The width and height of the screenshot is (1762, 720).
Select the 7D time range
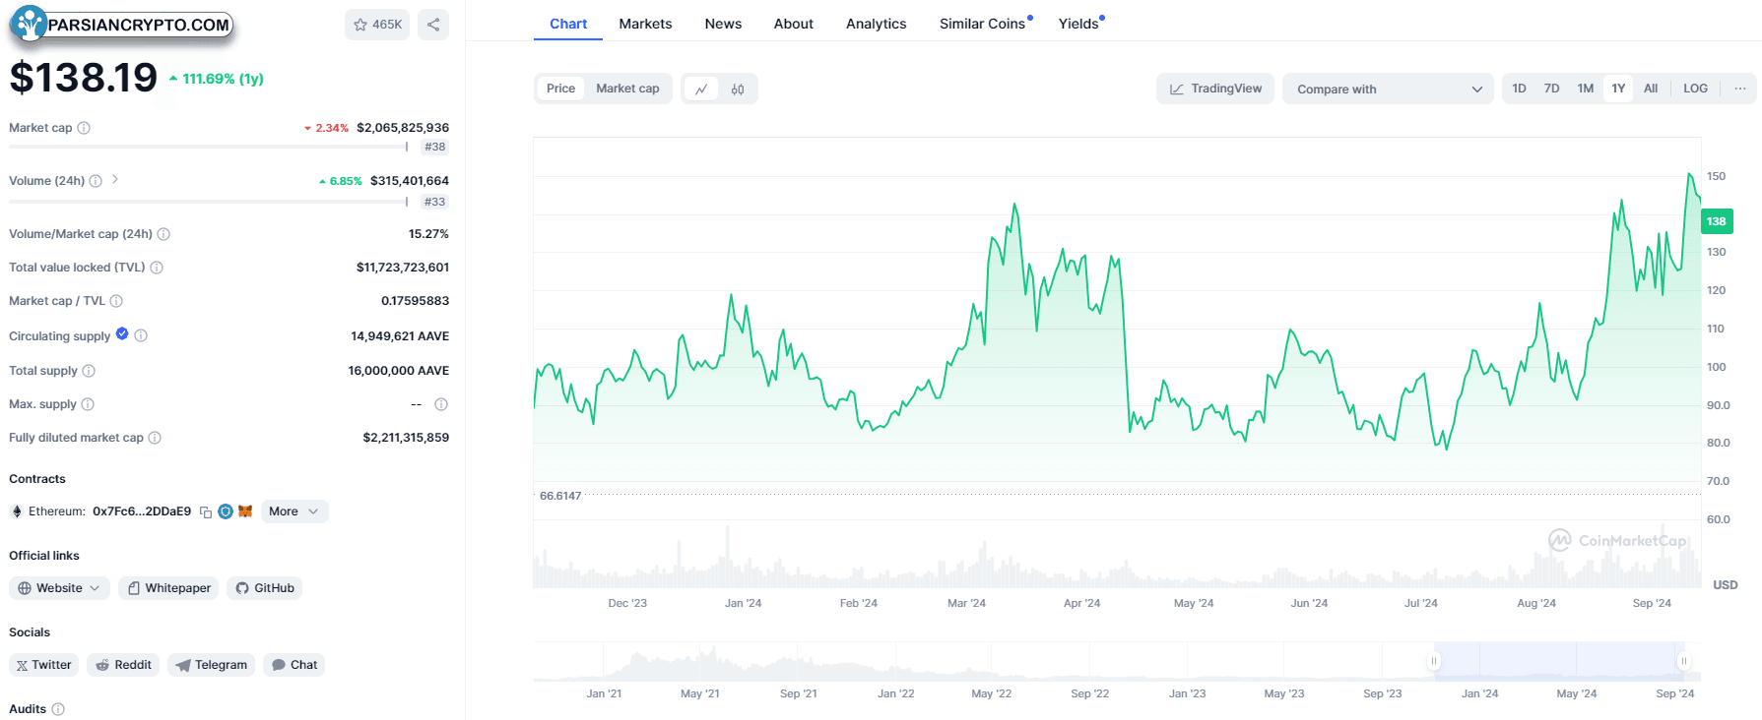[1552, 89]
